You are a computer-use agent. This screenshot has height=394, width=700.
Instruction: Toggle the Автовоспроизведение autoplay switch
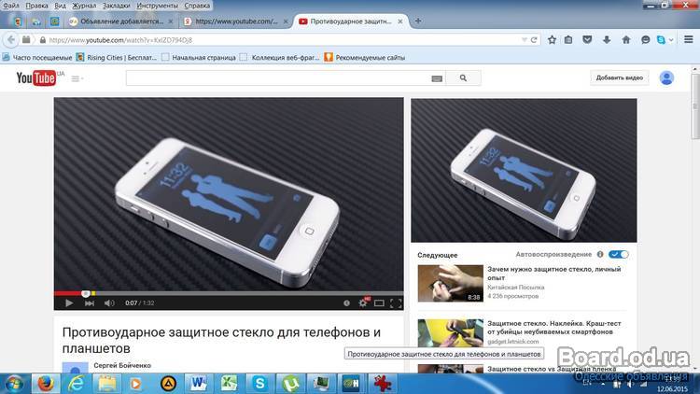(x=619, y=254)
